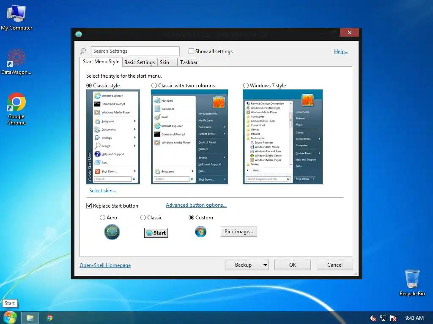Open the Taskbar tab
This screenshot has height=324, width=433.
(189, 62)
